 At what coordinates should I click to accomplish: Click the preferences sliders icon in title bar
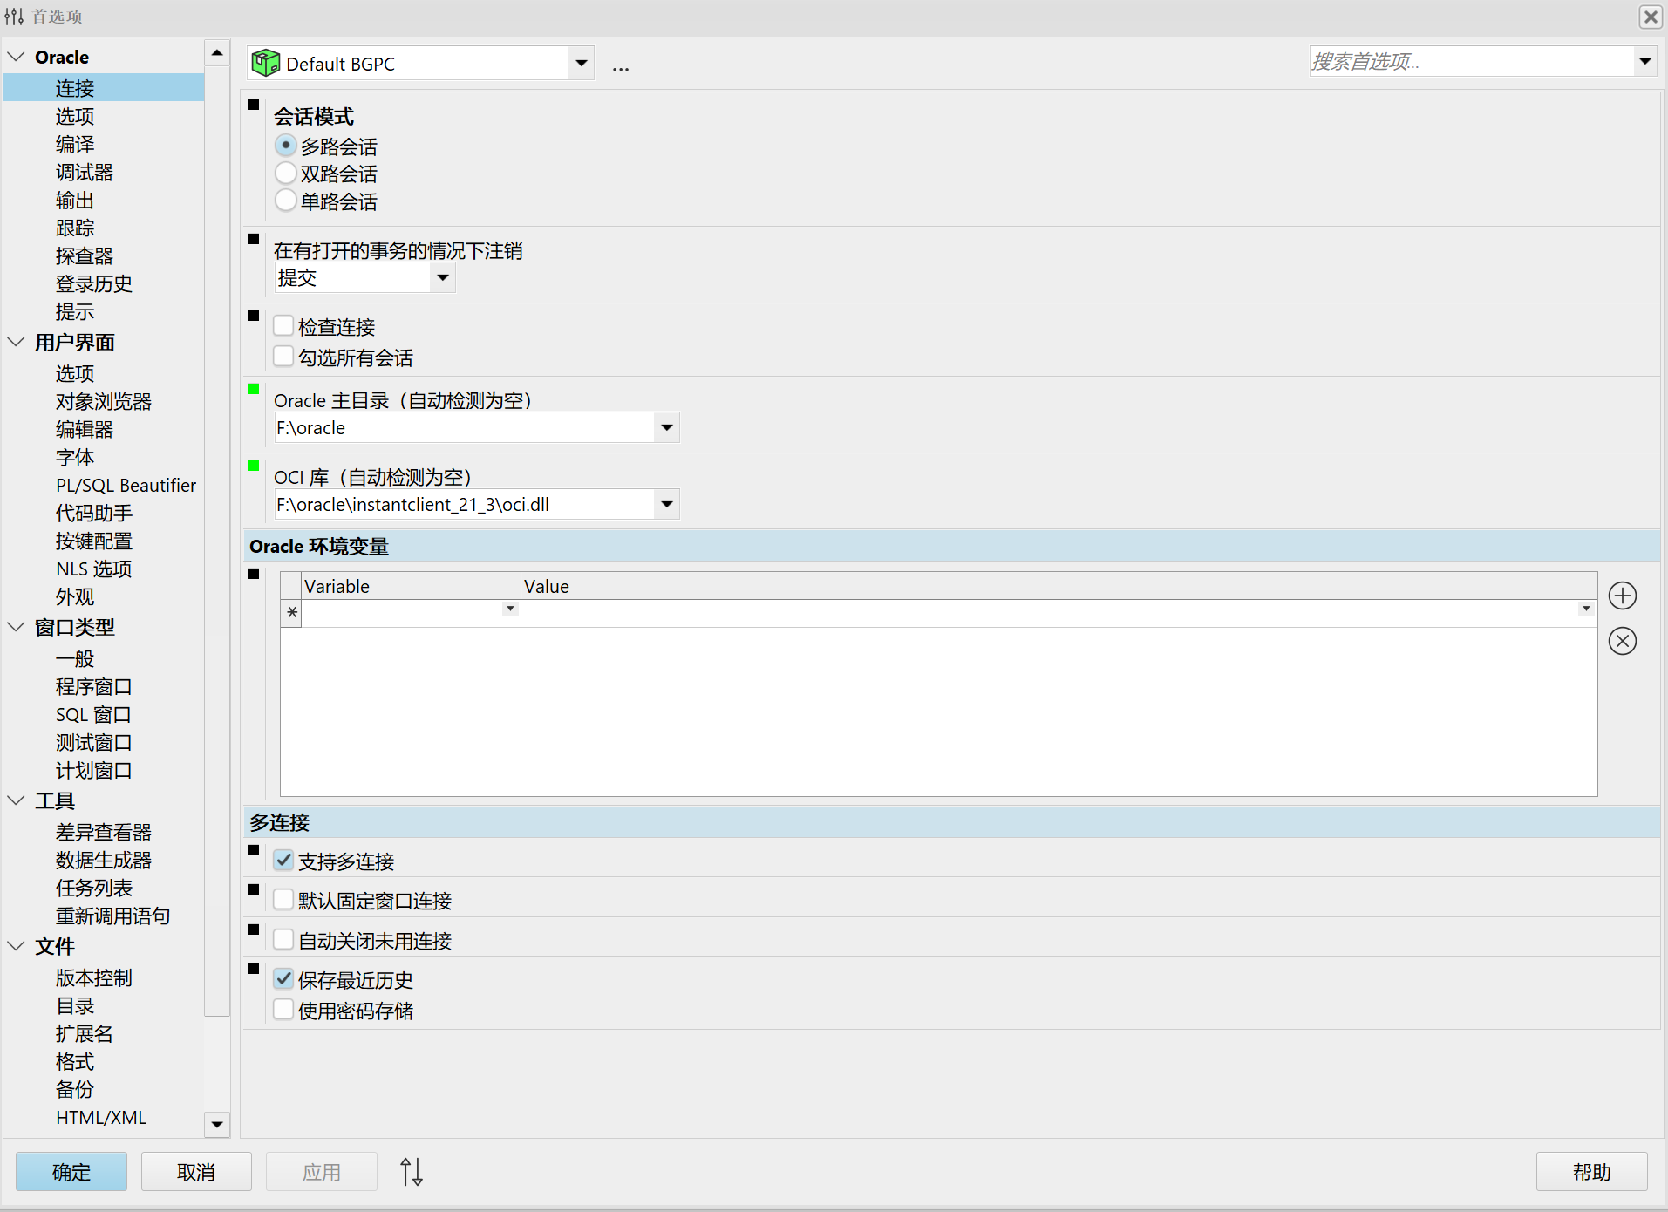pyautogui.click(x=14, y=17)
